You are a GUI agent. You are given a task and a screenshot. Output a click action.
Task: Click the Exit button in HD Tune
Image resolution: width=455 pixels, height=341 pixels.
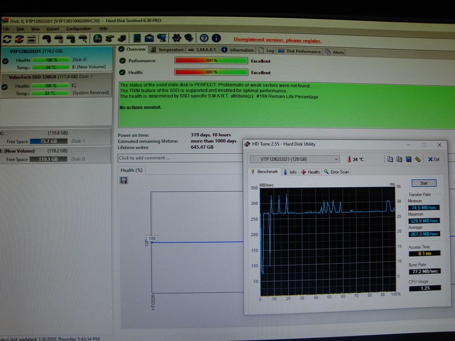click(434, 159)
